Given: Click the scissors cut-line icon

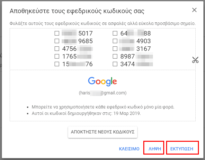Looking at the screenshot, I should tap(195, 60).
